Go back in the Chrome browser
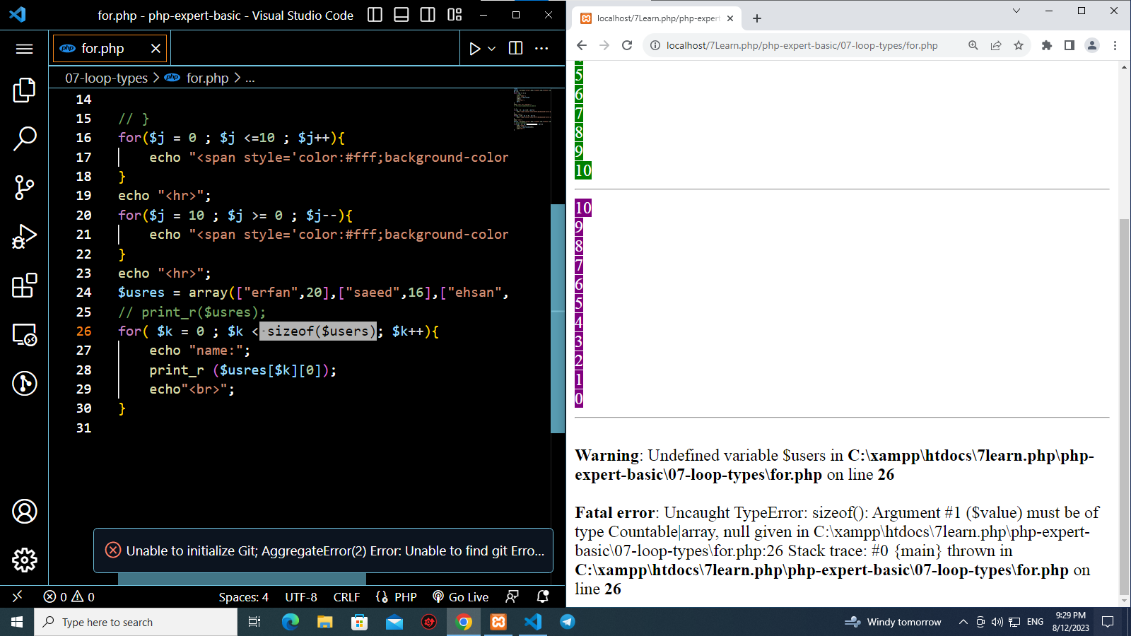1131x636 pixels. pos(582,45)
